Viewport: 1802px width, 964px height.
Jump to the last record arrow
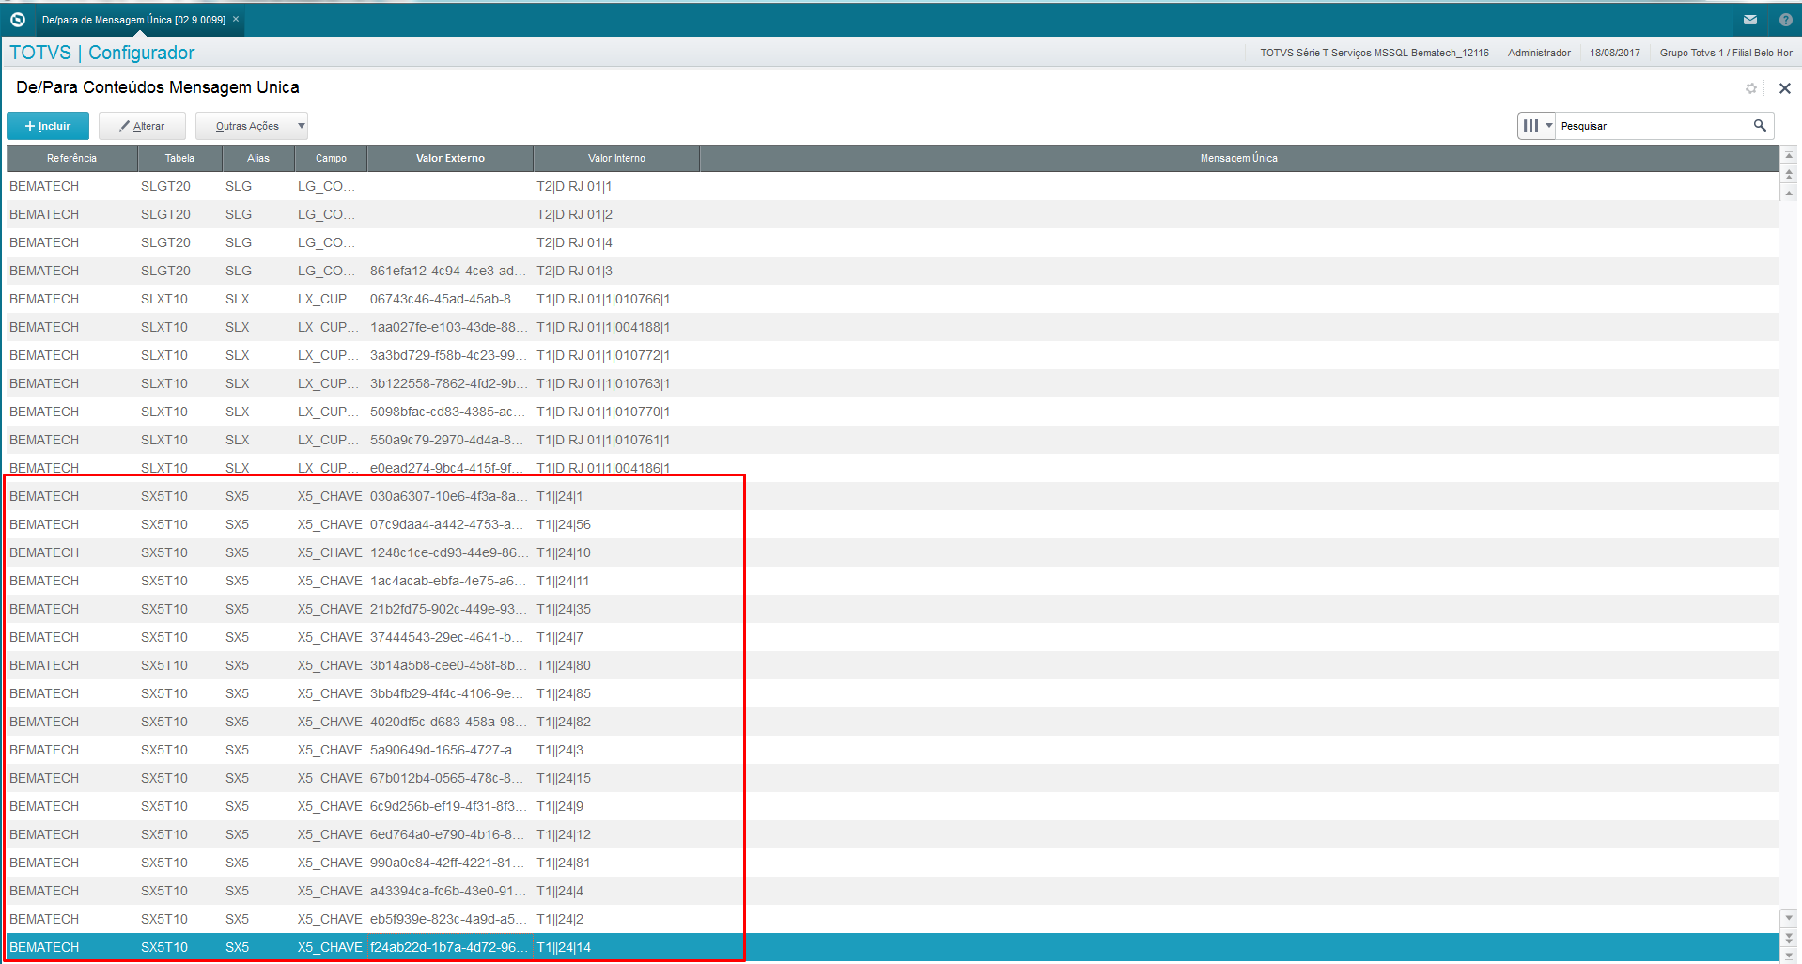[x=1789, y=956]
